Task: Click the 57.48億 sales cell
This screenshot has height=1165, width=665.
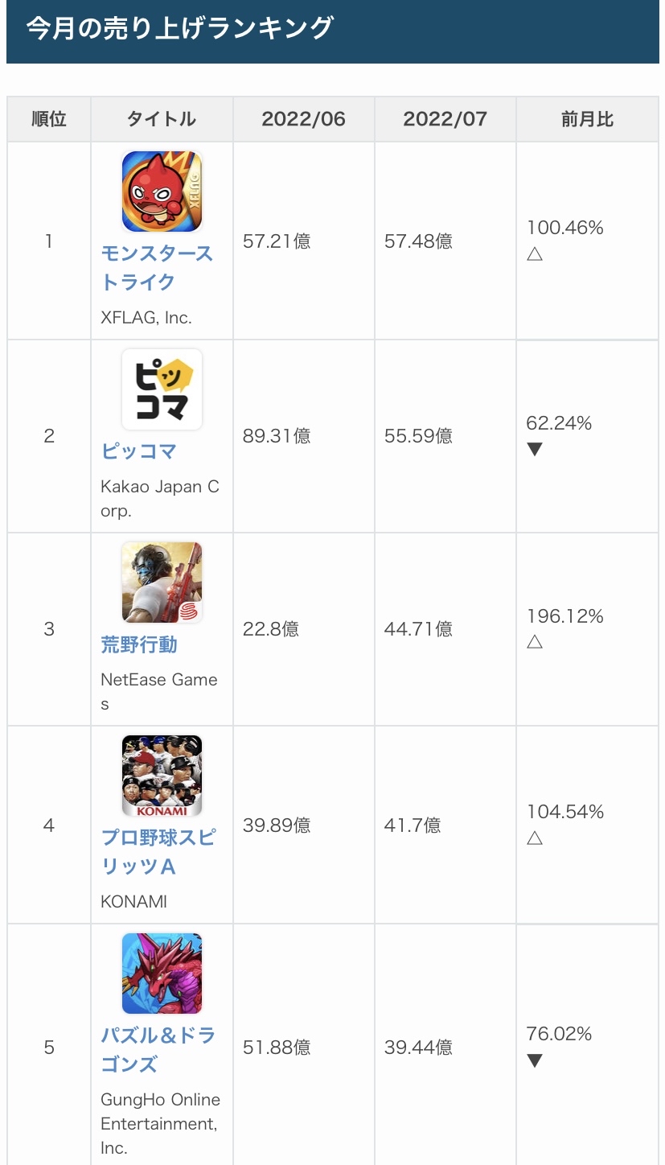Action: tap(418, 241)
